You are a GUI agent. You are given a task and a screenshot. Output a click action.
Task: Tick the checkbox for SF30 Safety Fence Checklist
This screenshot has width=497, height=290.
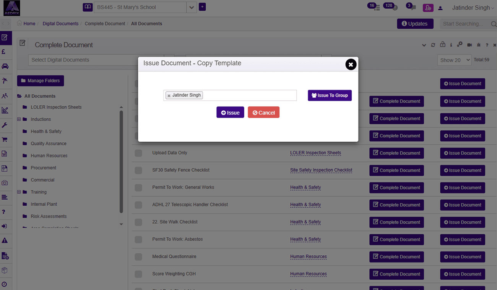coord(138,170)
